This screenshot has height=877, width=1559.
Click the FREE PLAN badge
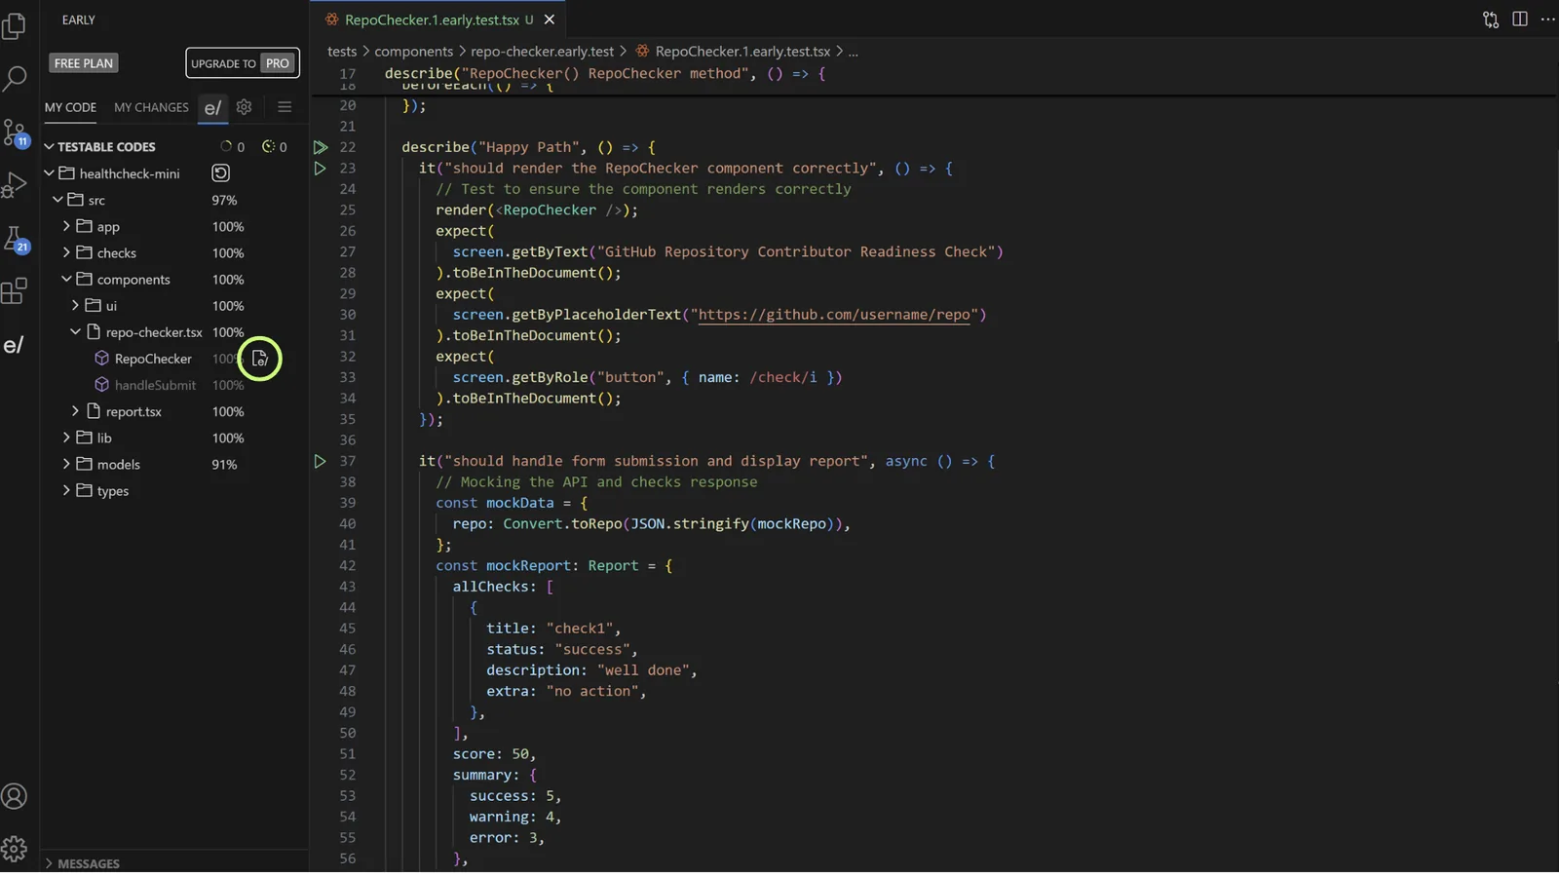(84, 63)
